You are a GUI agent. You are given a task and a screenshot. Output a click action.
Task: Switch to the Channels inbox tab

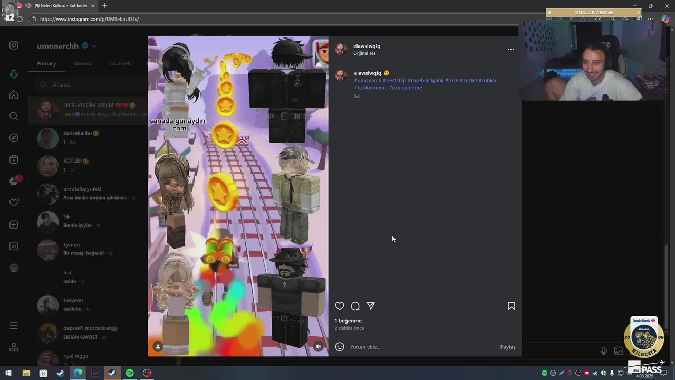click(120, 63)
